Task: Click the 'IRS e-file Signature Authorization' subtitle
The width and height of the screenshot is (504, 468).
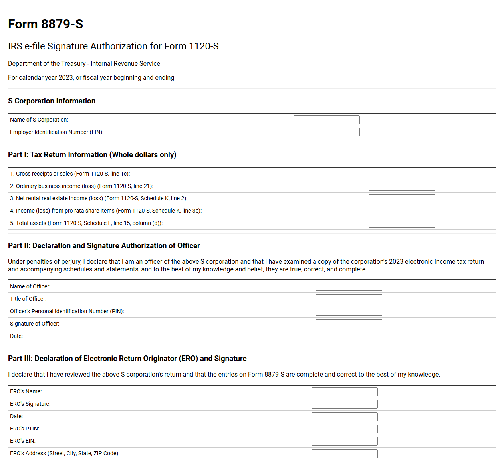Action: tap(113, 46)
